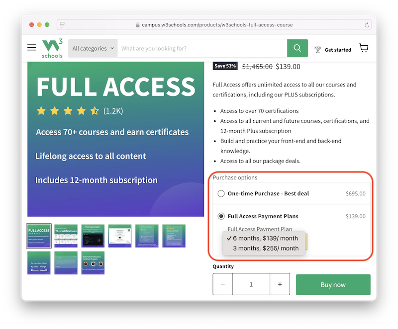Go to the W3Schools logo home
The image size is (398, 329).
tap(52, 48)
